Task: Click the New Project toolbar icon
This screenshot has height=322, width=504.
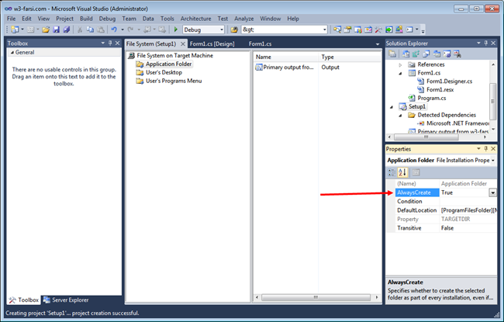Action: click(15, 29)
